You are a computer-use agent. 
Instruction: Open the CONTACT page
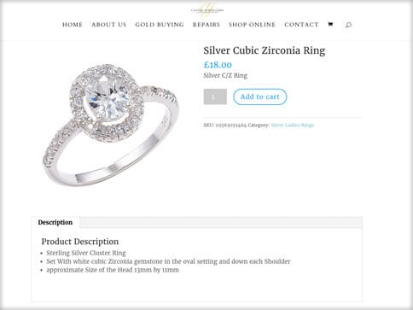(x=301, y=25)
